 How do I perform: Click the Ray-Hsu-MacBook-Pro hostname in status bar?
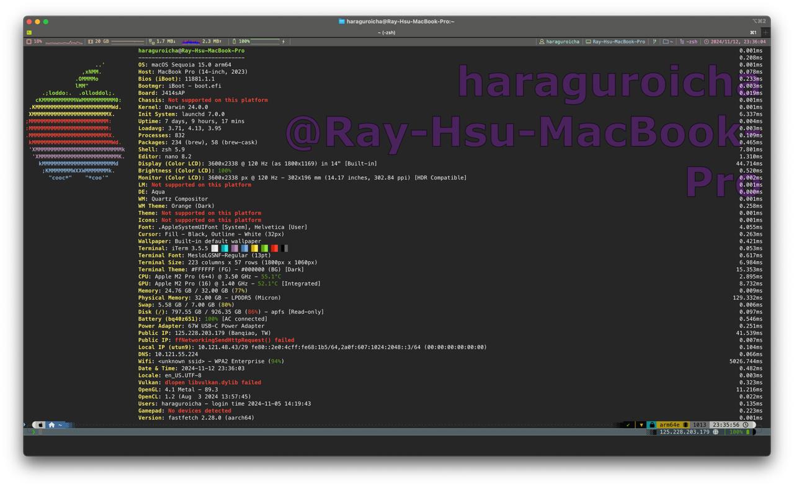click(x=618, y=42)
